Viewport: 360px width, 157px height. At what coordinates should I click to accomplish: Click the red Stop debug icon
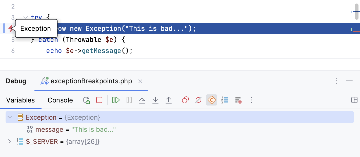click(x=99, y=100)
